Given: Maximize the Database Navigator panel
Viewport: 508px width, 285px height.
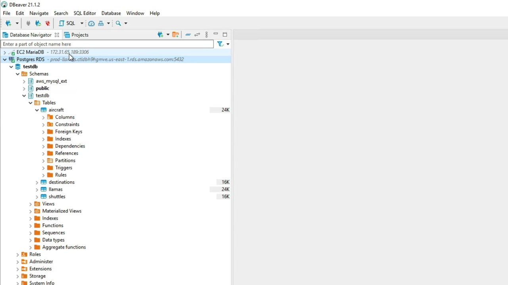Looking at the screenshot, I should (x=225, y=34).
